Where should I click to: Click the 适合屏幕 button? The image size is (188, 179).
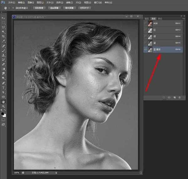click(x=55, y=8)
